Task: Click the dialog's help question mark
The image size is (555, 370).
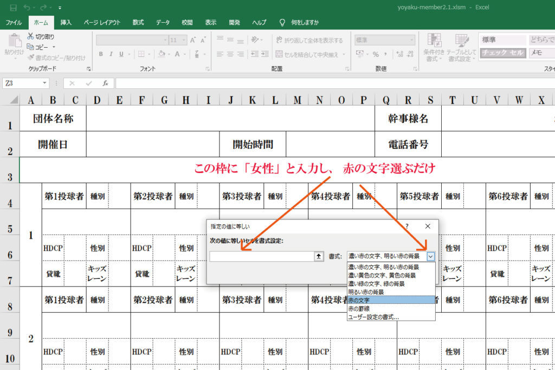Action: [407, 226]
